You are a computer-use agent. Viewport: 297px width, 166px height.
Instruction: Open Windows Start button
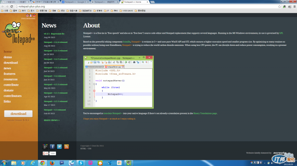[4, 163]
